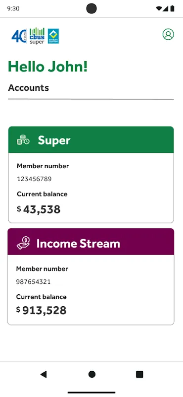This screenshot has width=183, height=397.
Task: Select Super member number 123456789
Action: pyautogui.click(x=34, y=179)
